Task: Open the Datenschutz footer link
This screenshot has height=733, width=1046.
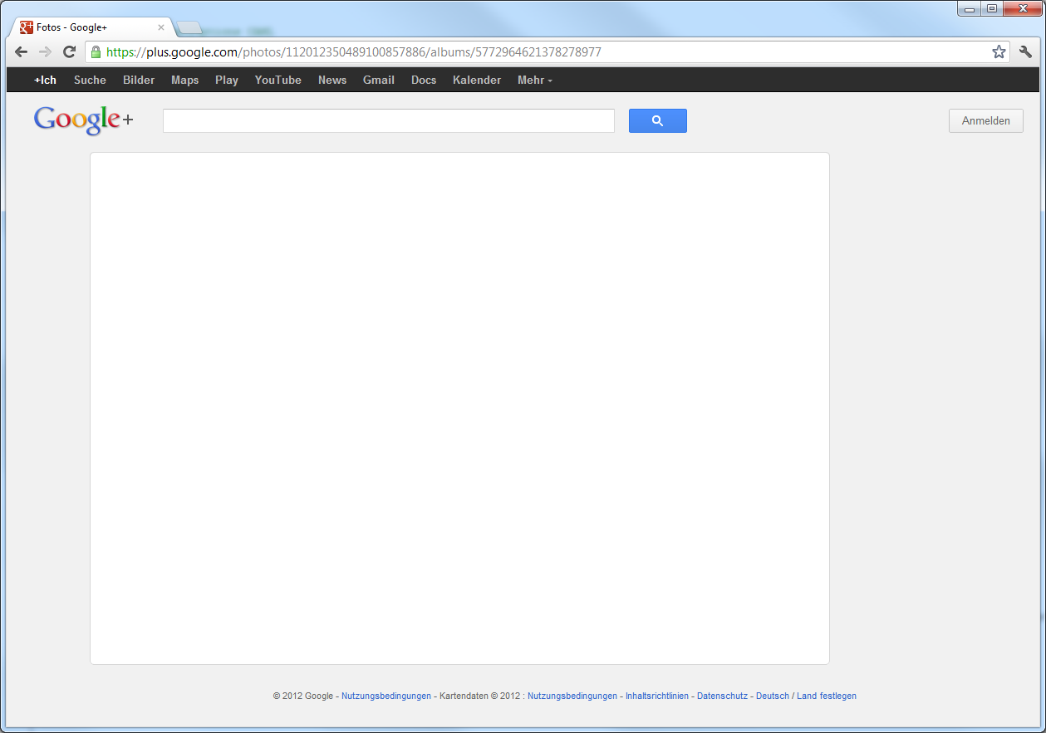Action: (x=722, y=696)
